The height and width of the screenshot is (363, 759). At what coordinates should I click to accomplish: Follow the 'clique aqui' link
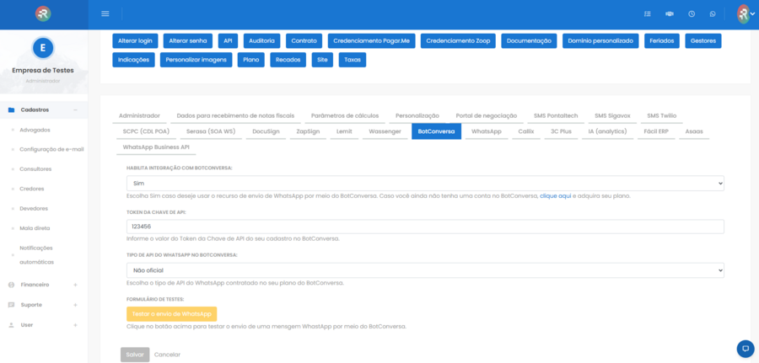[x=555, y=196]
